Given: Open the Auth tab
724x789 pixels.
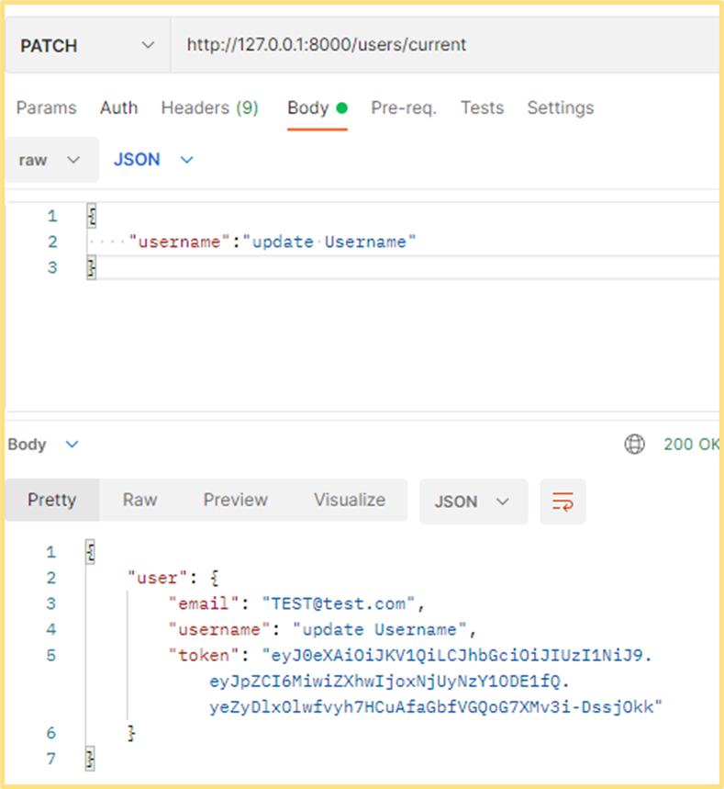Looking at the screenshot, I should coord(118,107).
